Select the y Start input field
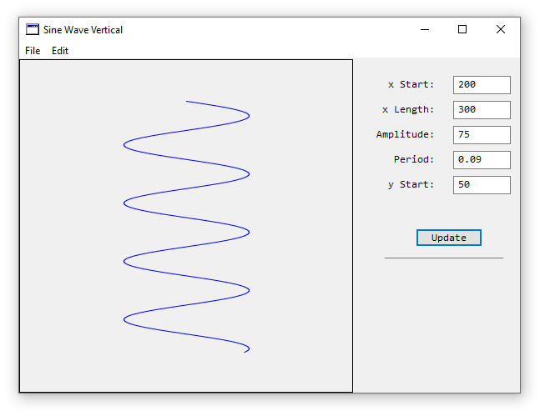The width and height of the screenshot is (540, 411). click(x=482, y=185)
